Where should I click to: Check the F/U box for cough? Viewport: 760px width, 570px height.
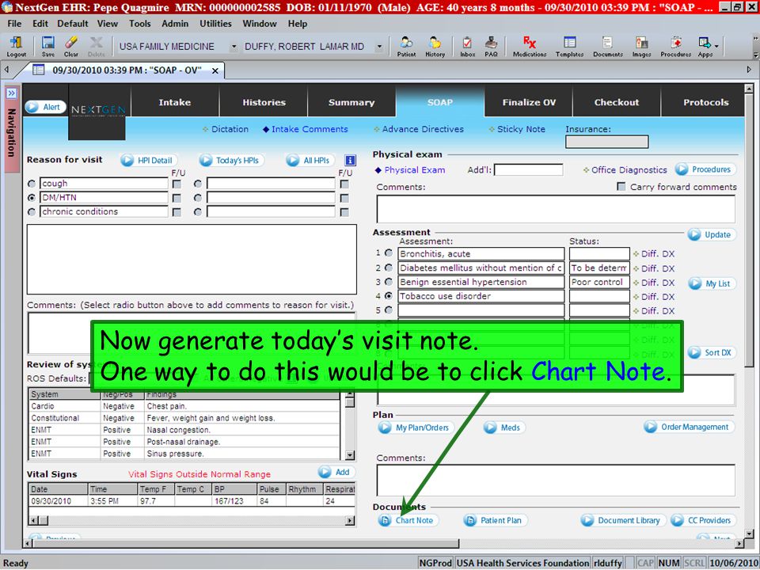coord(177,184)
